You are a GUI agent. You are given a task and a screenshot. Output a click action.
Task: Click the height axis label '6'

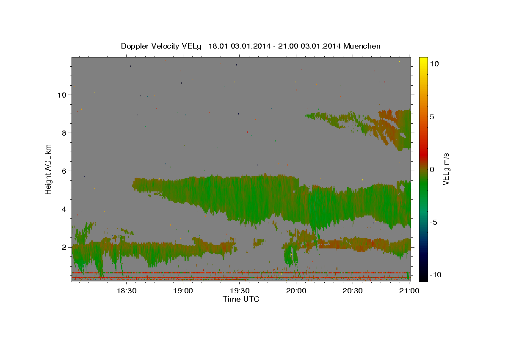[x=65, y=171]
